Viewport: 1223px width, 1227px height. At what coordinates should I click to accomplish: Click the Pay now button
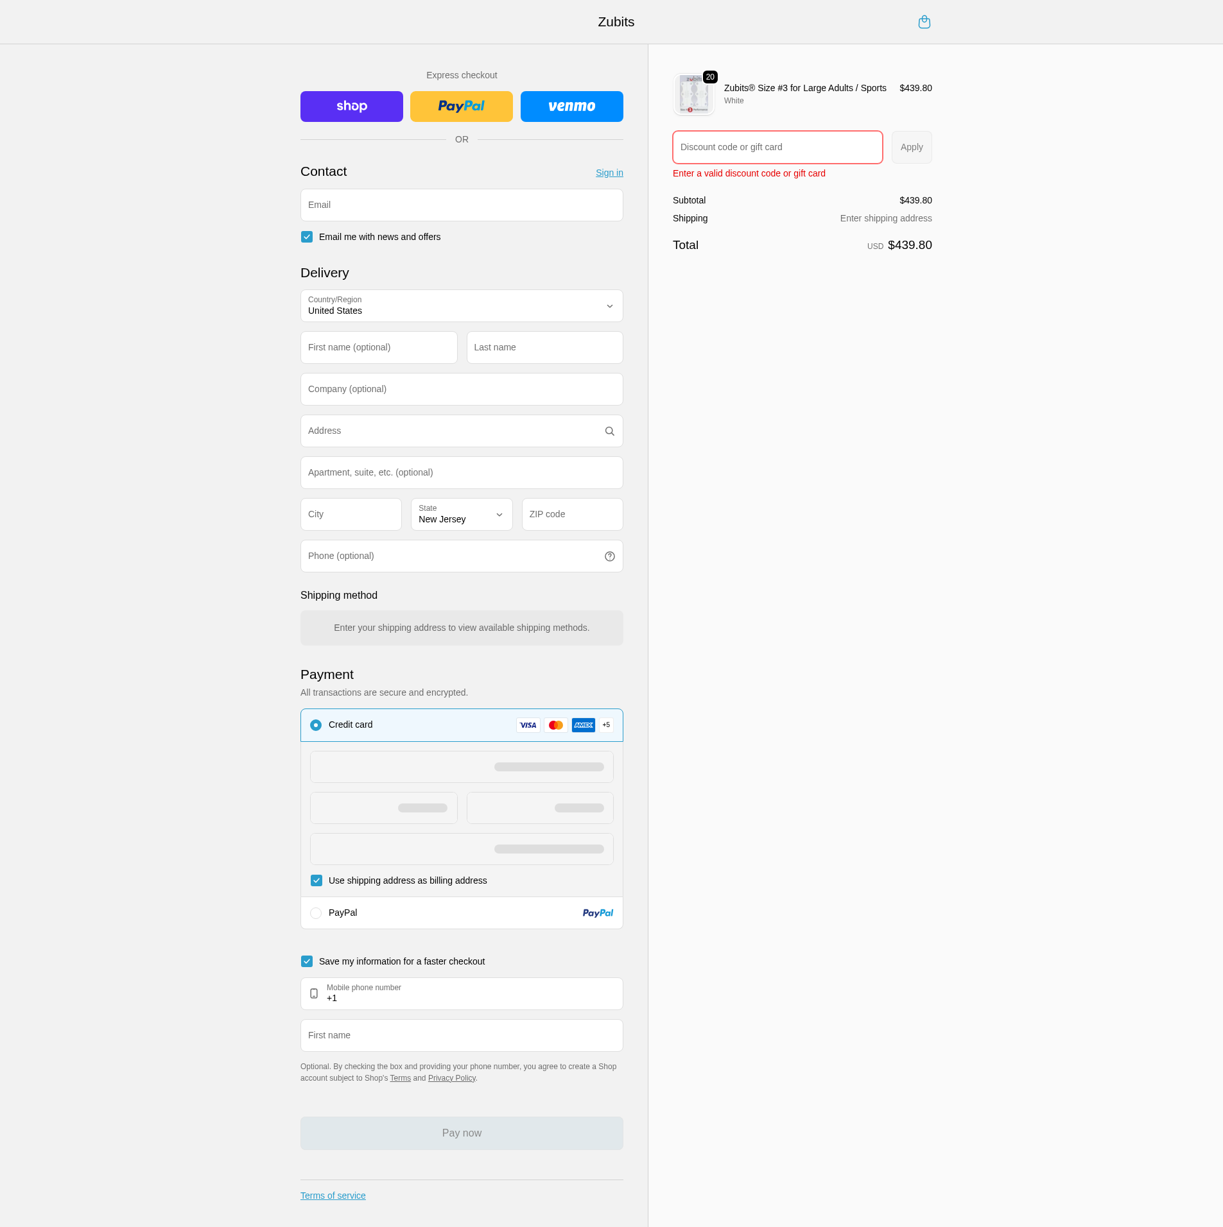pos(461,1133)
